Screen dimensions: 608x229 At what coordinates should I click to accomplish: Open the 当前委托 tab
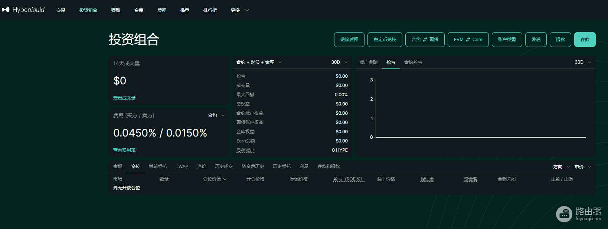pos(158,166)
